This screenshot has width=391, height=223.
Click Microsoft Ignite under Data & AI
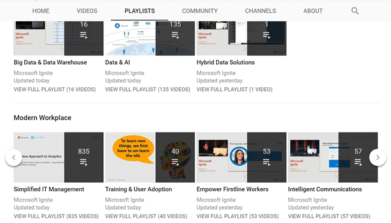[125, 73]
